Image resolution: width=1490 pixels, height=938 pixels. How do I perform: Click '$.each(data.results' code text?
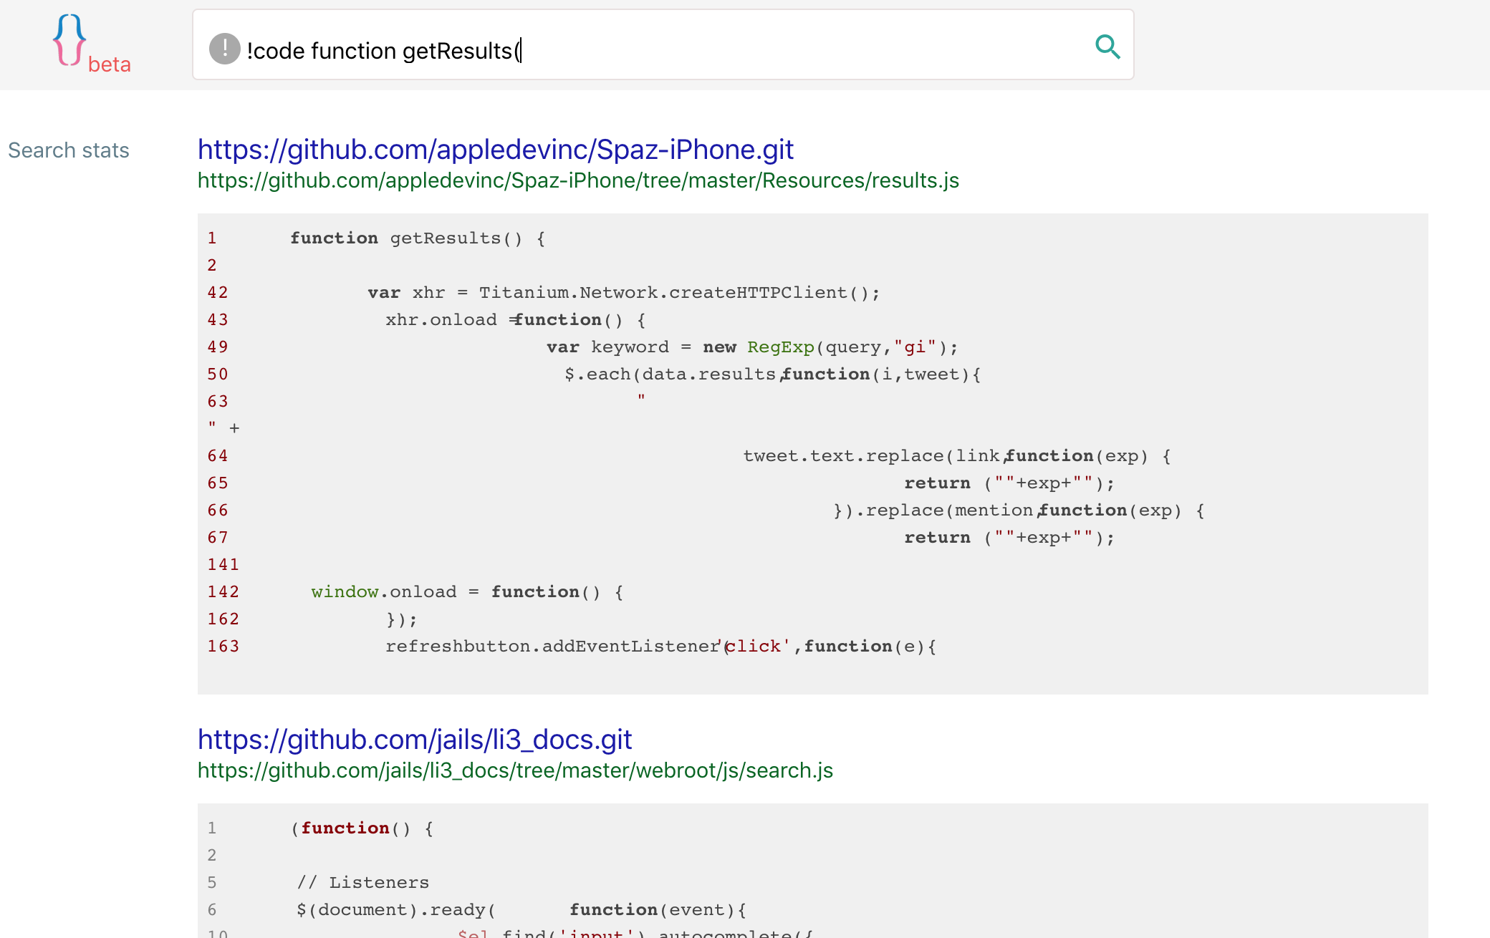click(x=670, y=374)
